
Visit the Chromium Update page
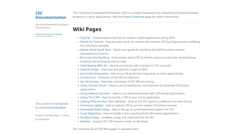click(92, 106)
